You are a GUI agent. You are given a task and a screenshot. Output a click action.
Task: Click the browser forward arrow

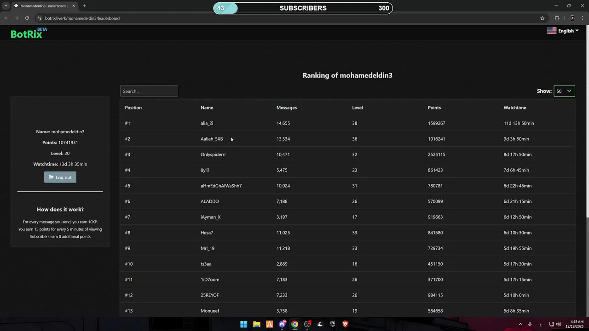[17, 18]
